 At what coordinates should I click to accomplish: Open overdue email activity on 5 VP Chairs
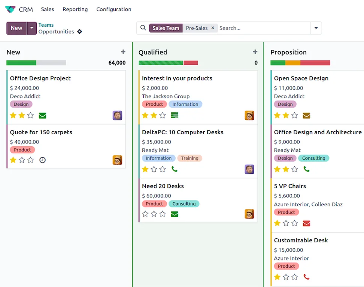click(x=306, y=224)
